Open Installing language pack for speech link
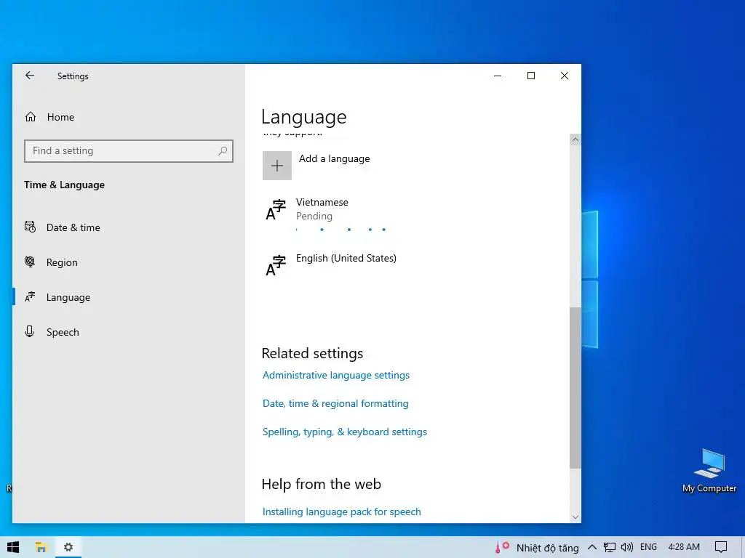 pos(342,511)
